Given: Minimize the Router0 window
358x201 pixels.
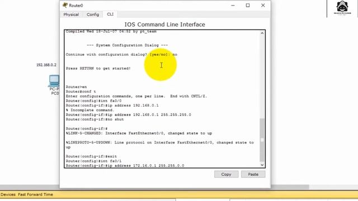Looking at the screenshot, I should [233, 5].
